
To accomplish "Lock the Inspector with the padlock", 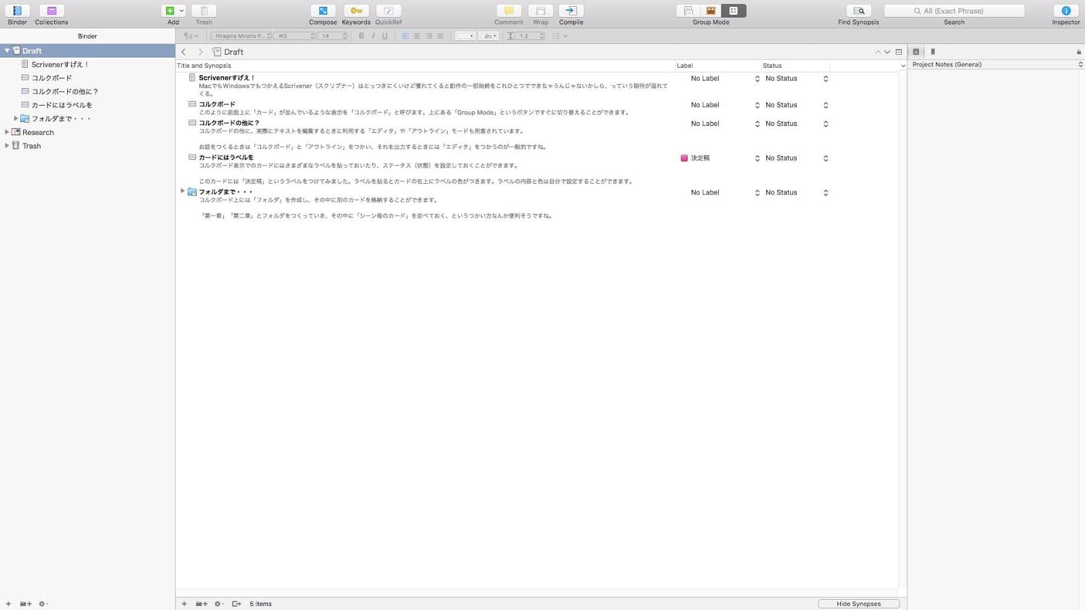I will pyautogui.click(x=1079, y=52).
